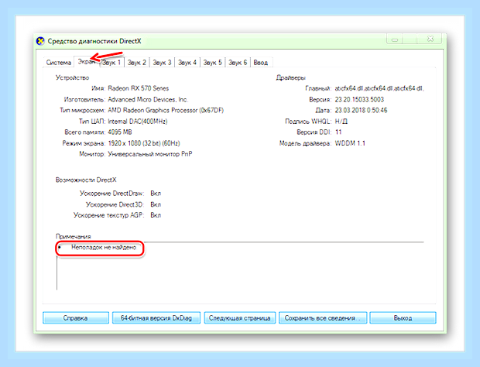The image size is (480, 367).
Task: Click the Подпись WHQL value Н/Д
Action: pos(341,122)
